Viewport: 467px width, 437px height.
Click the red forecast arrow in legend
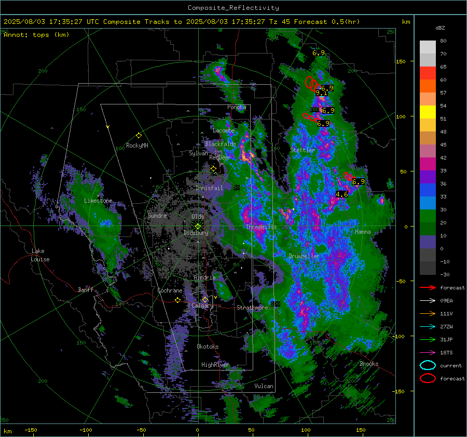(428, 287)
